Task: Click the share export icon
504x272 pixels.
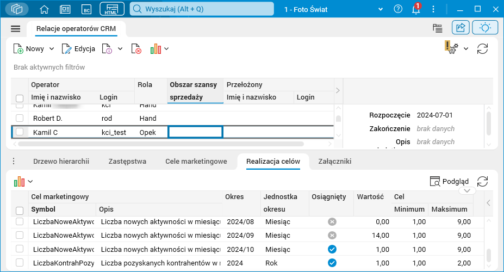Action: tap(461, 28)
